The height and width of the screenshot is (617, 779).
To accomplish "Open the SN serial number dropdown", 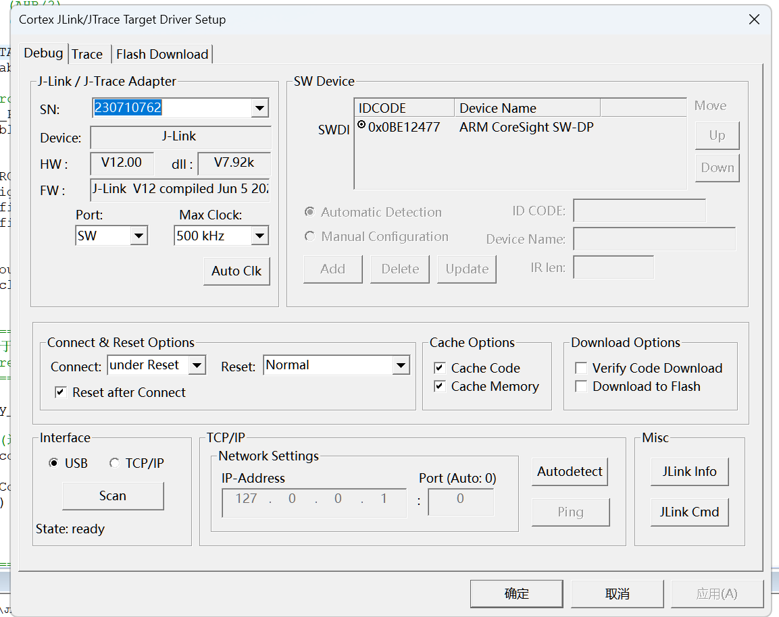I will tap(259, 108).
